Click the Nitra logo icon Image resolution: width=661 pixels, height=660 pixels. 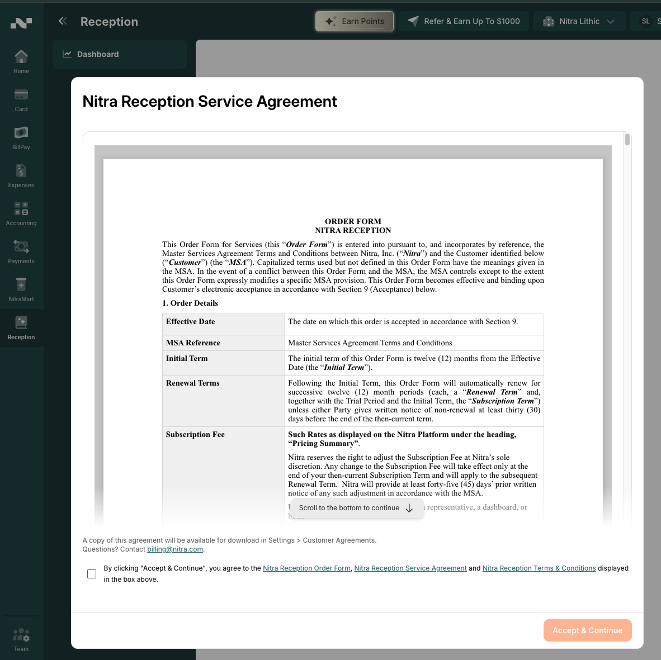21,23
